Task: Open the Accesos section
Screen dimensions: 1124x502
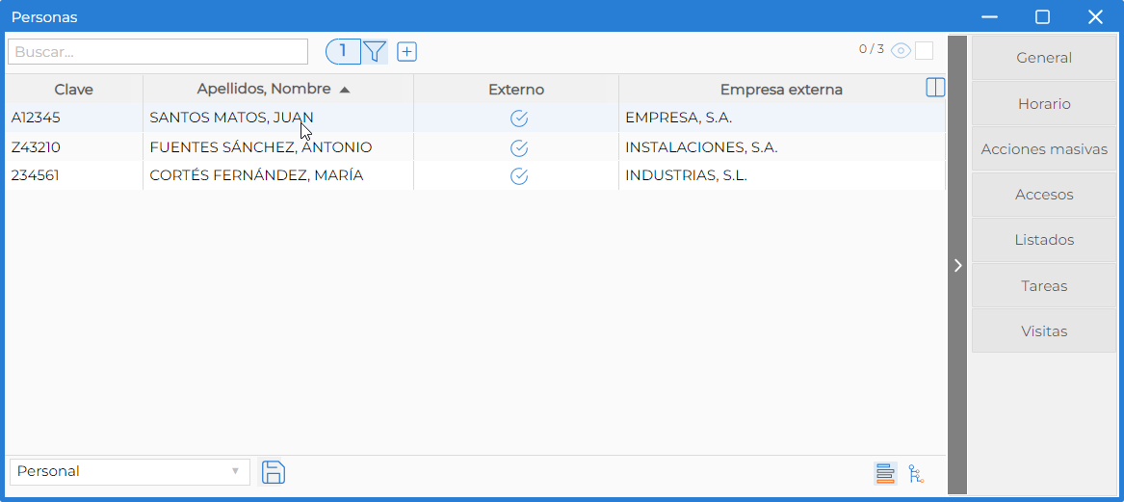Action: point(1044,195)
